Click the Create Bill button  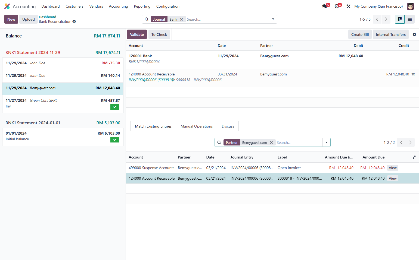(360, 34)
